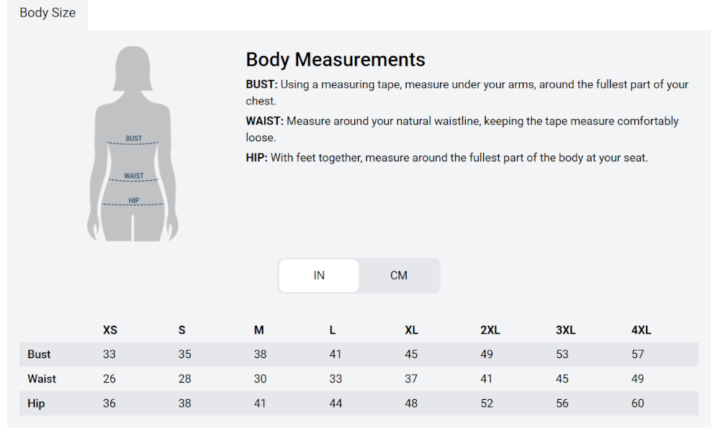Click the Bust row label
720x433 pixels.
coord(39,354)
